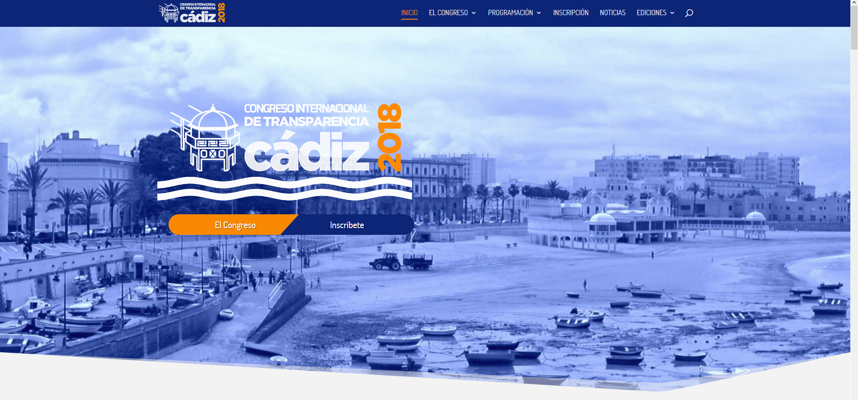The width and height of the screenshot is (858, 400).
Task: Expand the EDICIONES dropdown chevron
Action: pyautogui.click(x=672, y=13)
